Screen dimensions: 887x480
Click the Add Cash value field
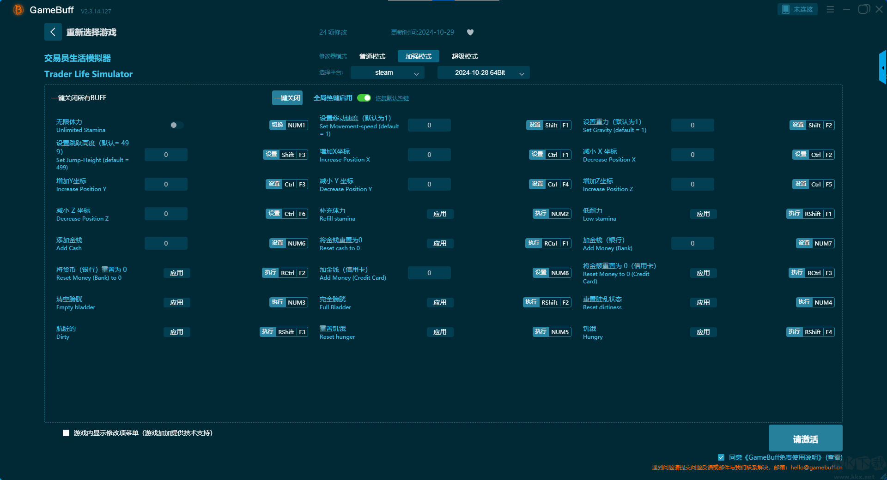click(x=166, y=243)
